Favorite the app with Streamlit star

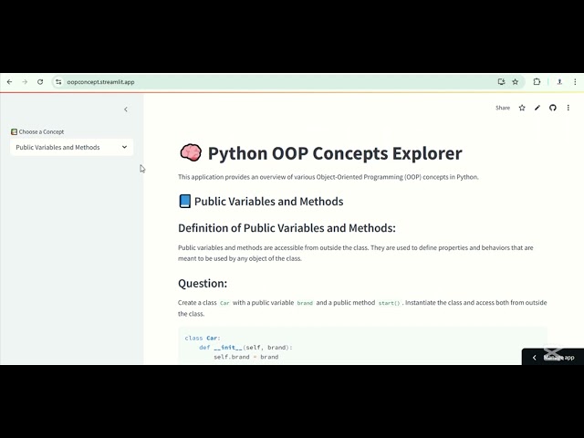point(522,108)
